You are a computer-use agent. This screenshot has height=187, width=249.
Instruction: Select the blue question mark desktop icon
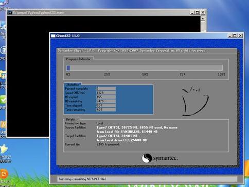pyautogui.click(x=3, y=50)
